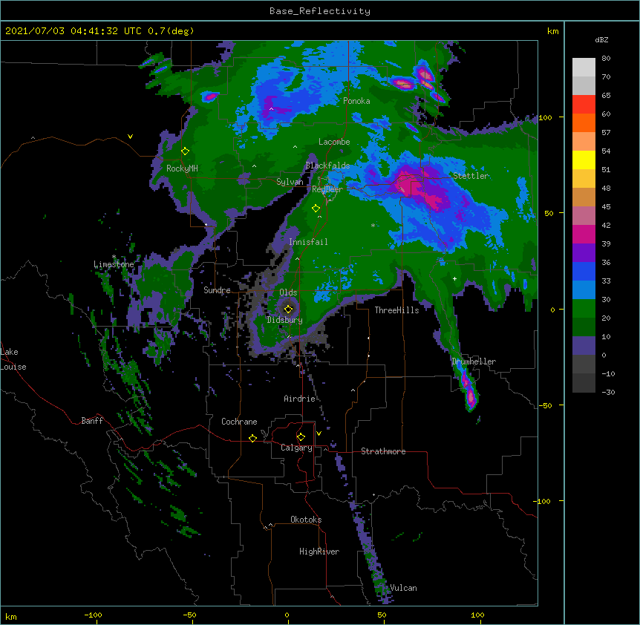Image resolution: width=640 pixels, height=625 pixels.
Task: Click the asterisk marker above Limestone
Action: tap(114, 257)
